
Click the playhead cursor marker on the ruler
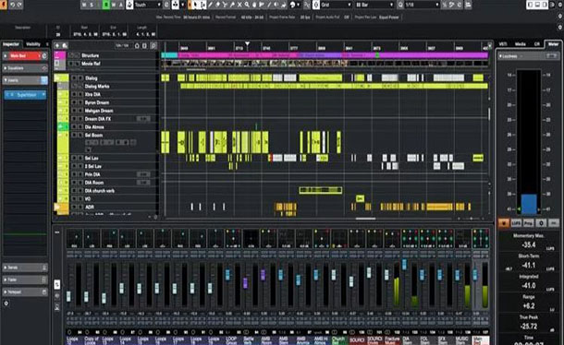247,44
